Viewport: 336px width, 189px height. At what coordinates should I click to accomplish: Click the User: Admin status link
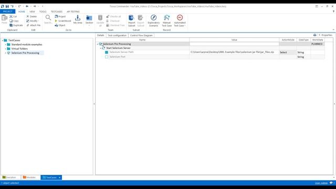(321, 183)
